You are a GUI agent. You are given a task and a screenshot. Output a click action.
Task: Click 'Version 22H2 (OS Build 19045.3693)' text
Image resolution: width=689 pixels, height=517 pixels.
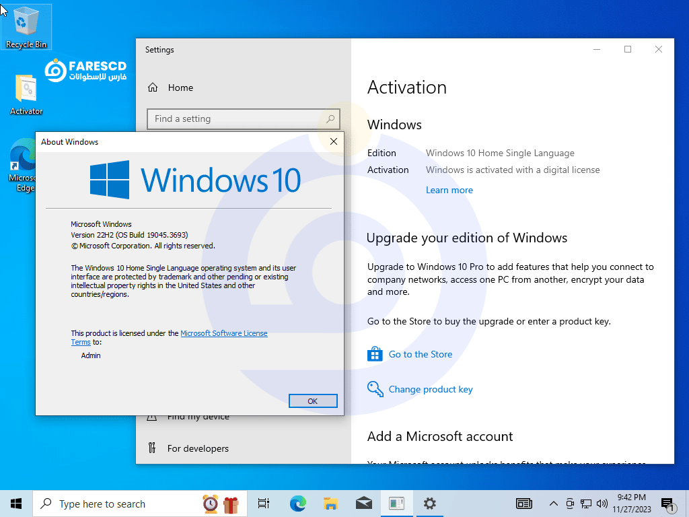(x=129, y=235)
